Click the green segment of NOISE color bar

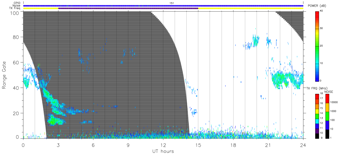(327, 116)
